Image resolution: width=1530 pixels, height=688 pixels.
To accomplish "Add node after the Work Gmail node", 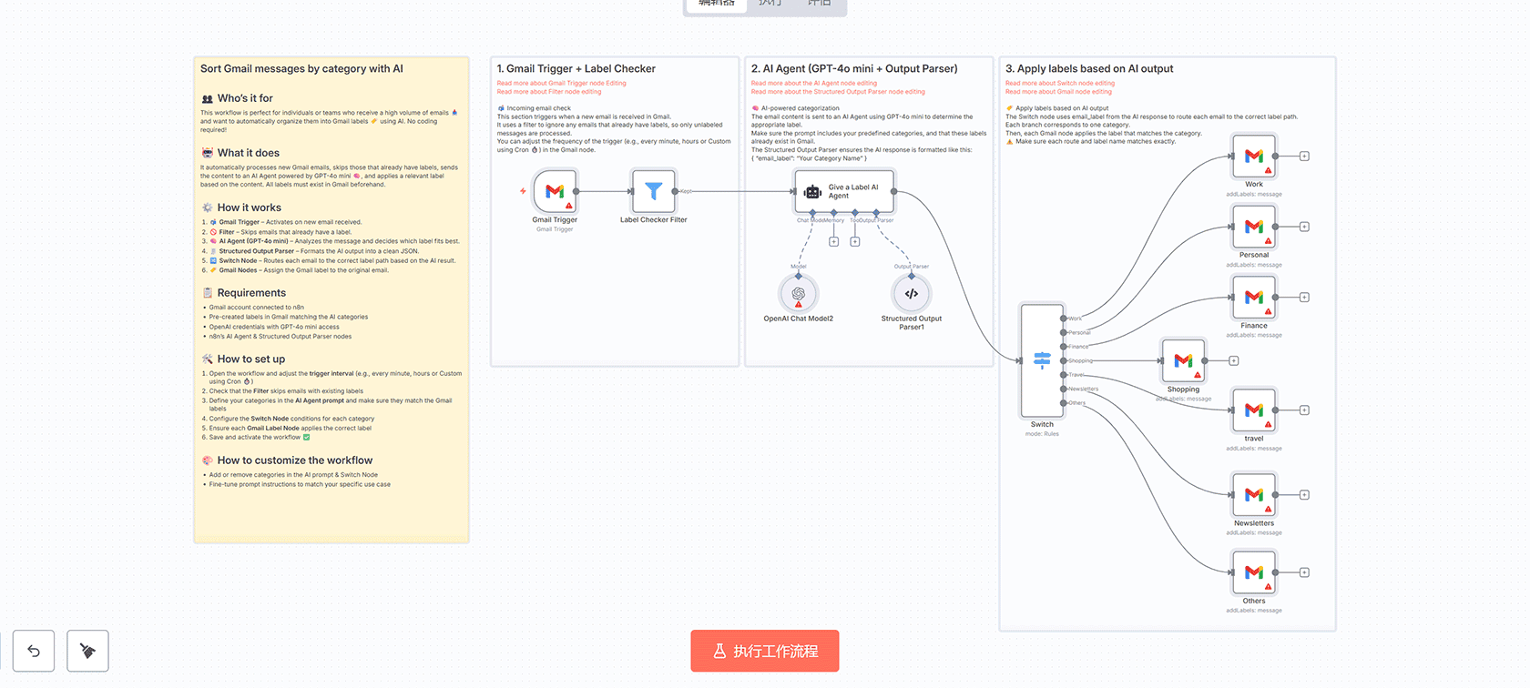I will tap(1304, 157).
